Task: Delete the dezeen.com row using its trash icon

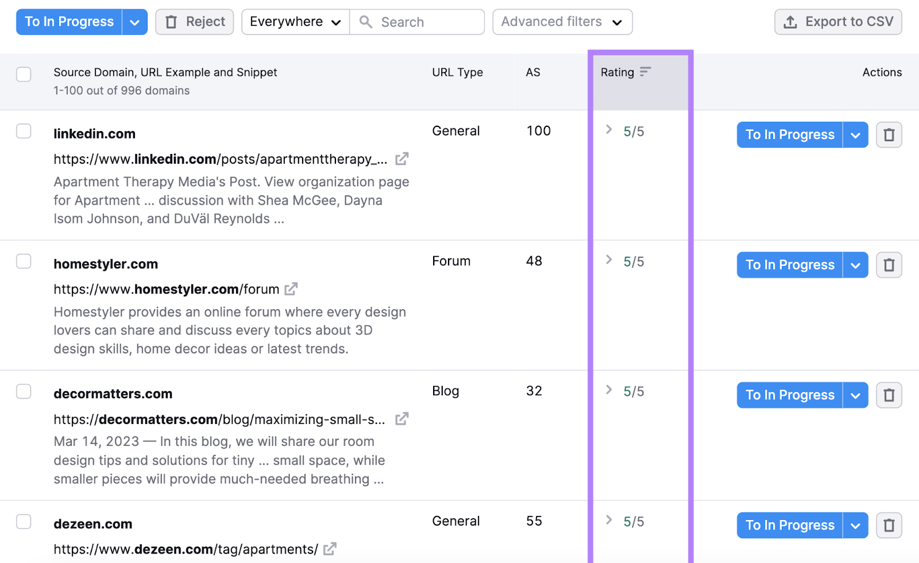Action: pos(889,525)
